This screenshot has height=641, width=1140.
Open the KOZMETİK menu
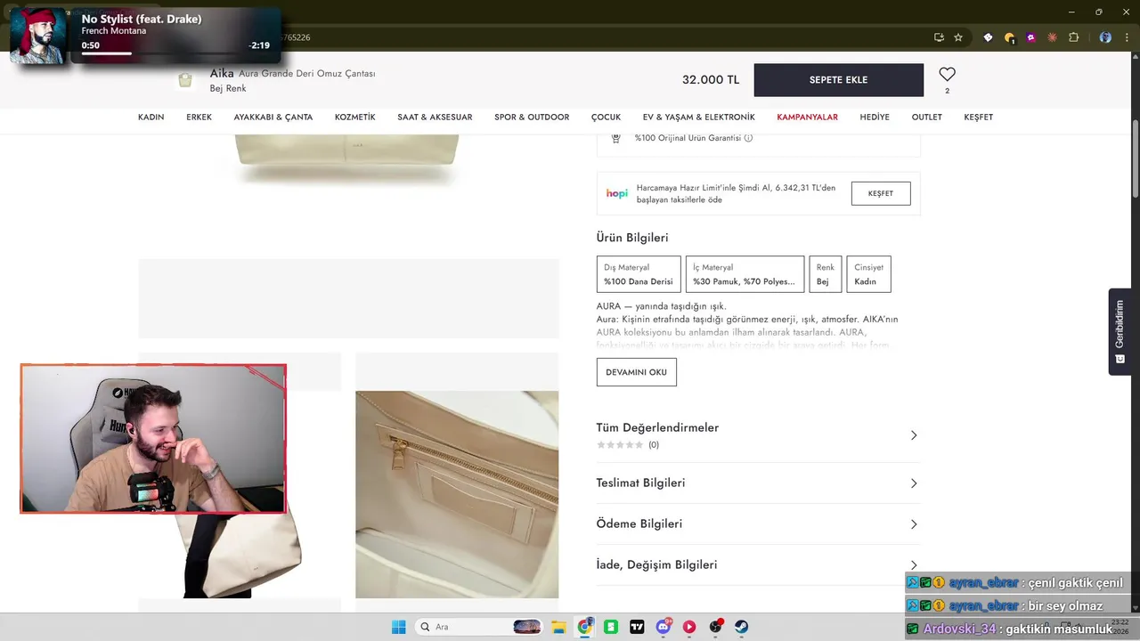pyautogui.click(x=354, y=118)
